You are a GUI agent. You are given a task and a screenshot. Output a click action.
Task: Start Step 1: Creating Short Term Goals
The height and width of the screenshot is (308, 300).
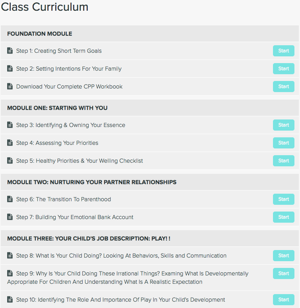pos(283,51)
